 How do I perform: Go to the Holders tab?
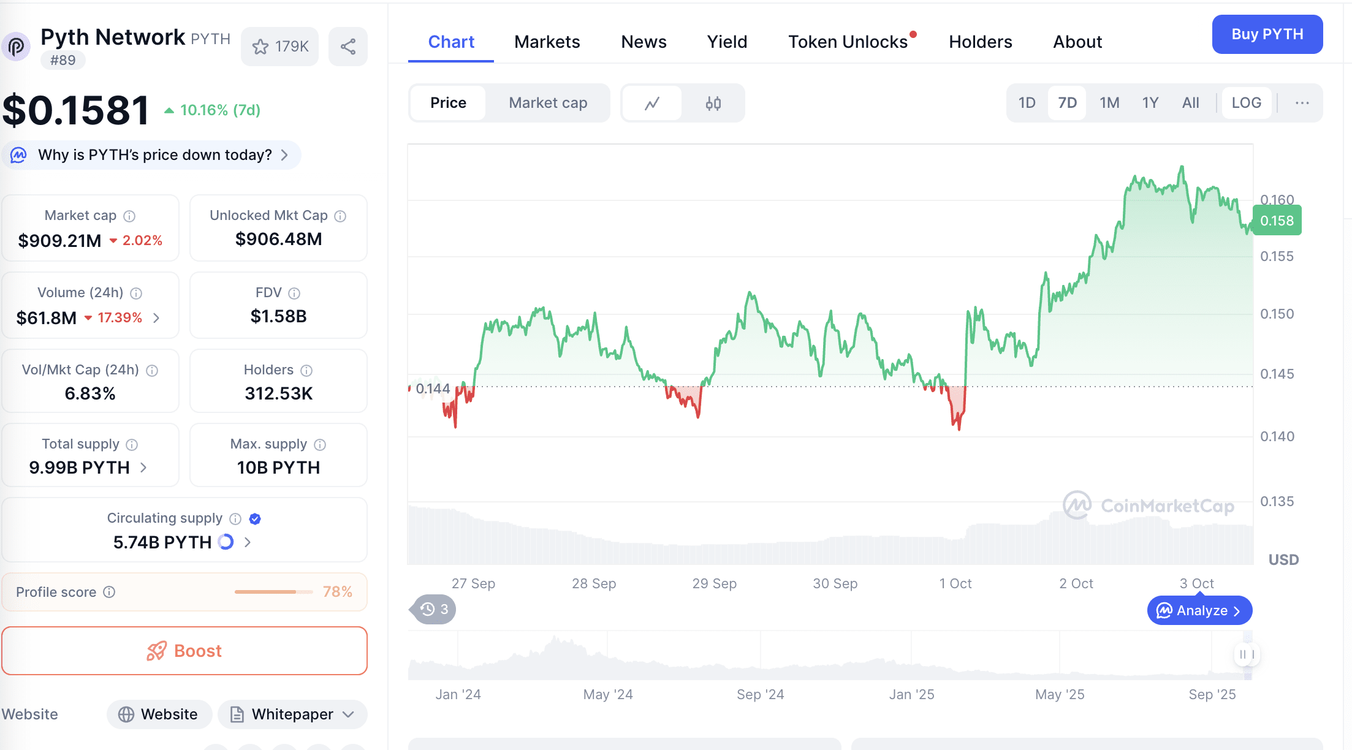click(980, 42)
